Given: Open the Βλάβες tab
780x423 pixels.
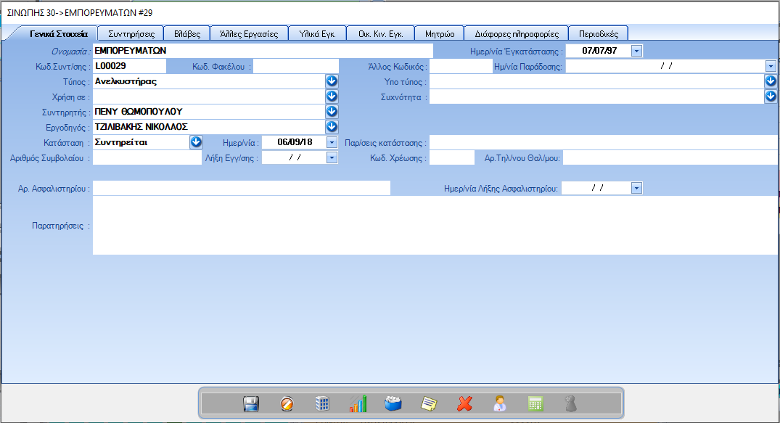Looking at the screenshot, I should 187,33.
